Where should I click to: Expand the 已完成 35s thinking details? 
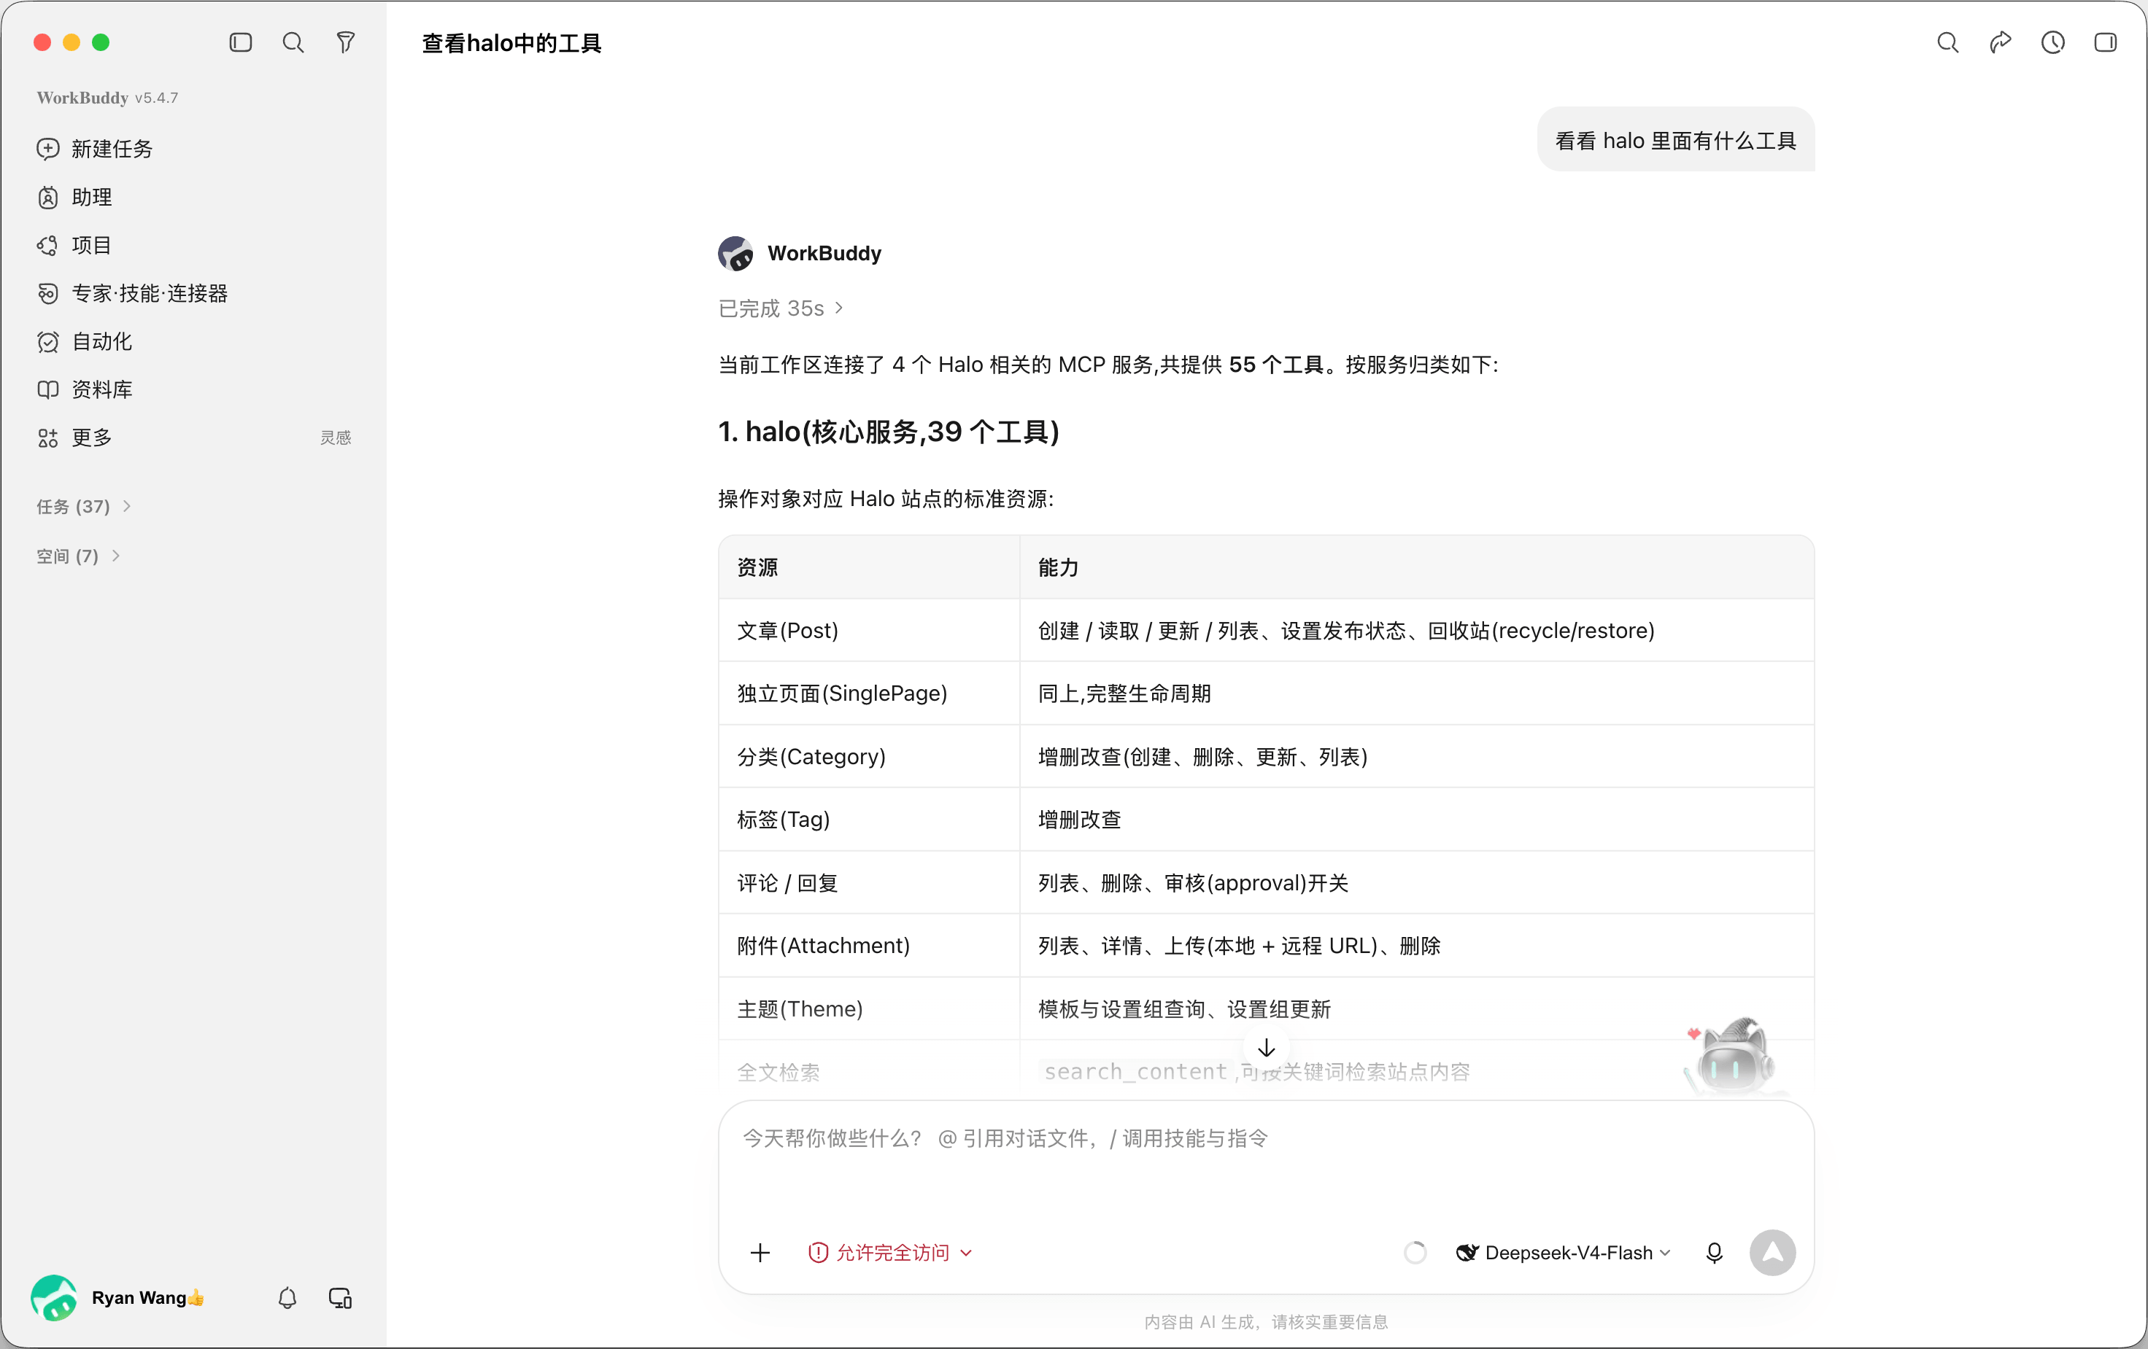point(781,308)
